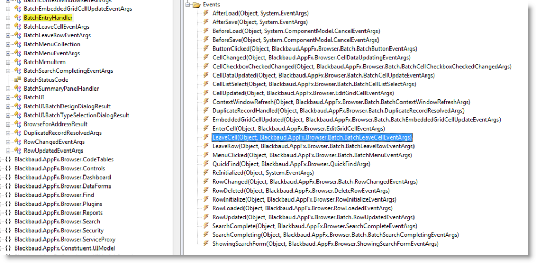
Task: Select the RowInitialize event entry
Action: [x=304, y=199]
